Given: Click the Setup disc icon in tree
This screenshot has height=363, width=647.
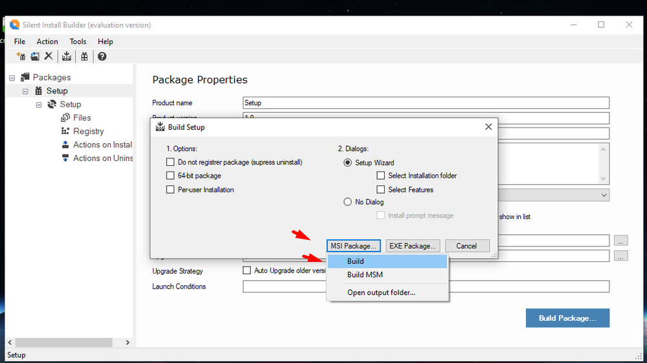Looking at the screenshot, I should 52,104.
